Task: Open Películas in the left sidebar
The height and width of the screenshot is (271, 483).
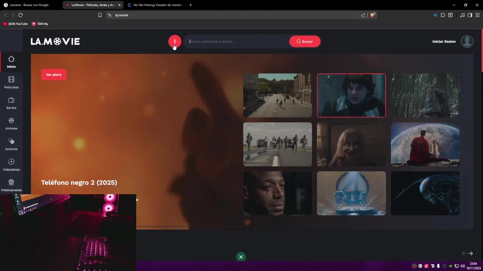Action: click(11, 82)
